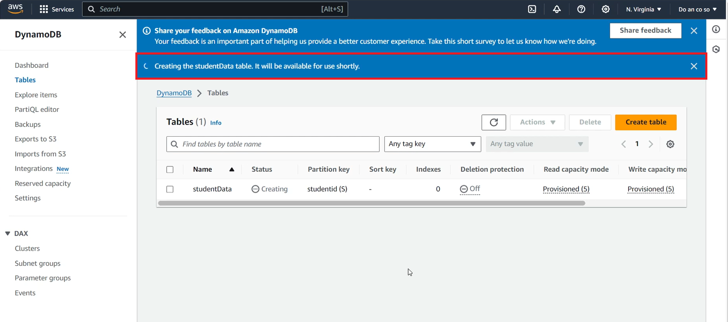Open the studentData table link

(212, 189)
